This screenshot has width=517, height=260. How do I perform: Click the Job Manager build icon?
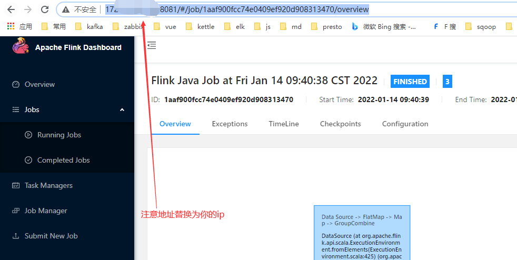pos(16,211)
